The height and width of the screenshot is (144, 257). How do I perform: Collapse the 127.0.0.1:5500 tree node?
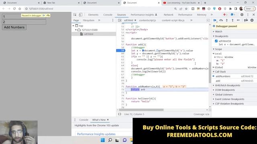[x=76, y=30]
